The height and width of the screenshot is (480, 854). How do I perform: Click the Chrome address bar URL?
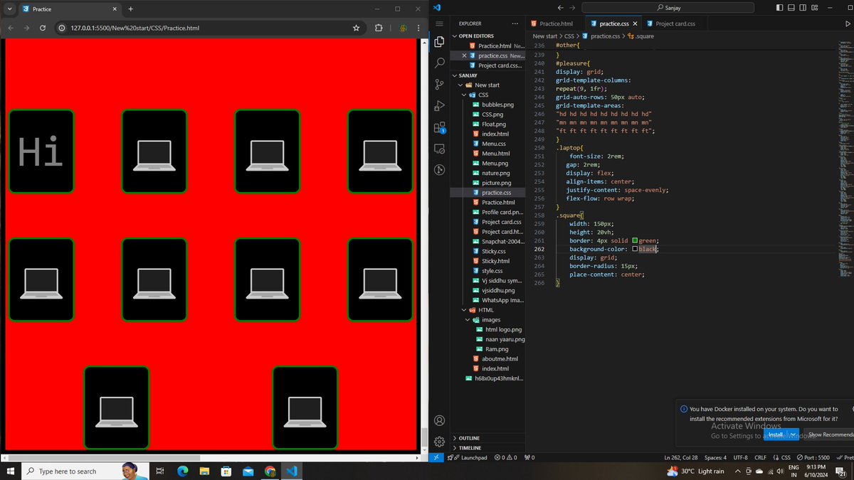[x=135, y=28]
